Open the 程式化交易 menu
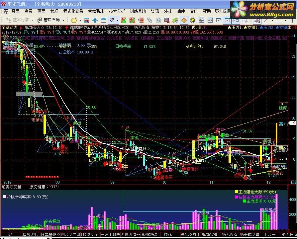297x239 pixels. tap(73, 11)
